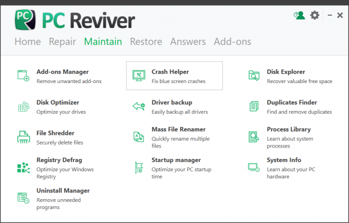Open the Mass File Renamer icon
The width and height of the screenshot is (349, 223).
[x=138, y=136]
